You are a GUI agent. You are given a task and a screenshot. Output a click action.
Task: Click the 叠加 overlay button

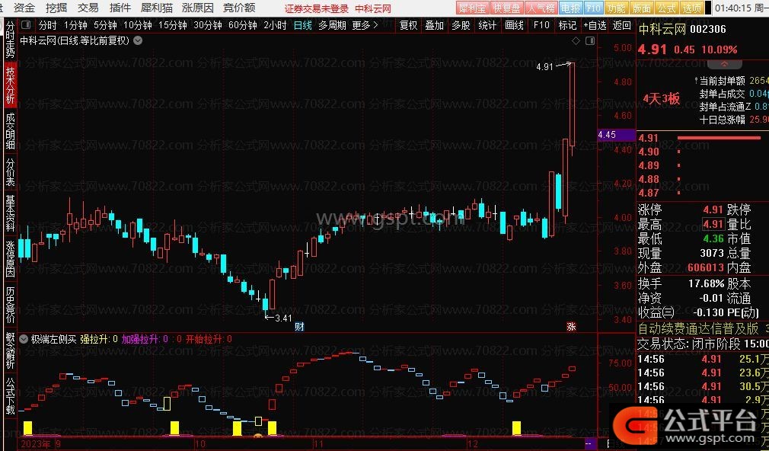coord(435,24)
